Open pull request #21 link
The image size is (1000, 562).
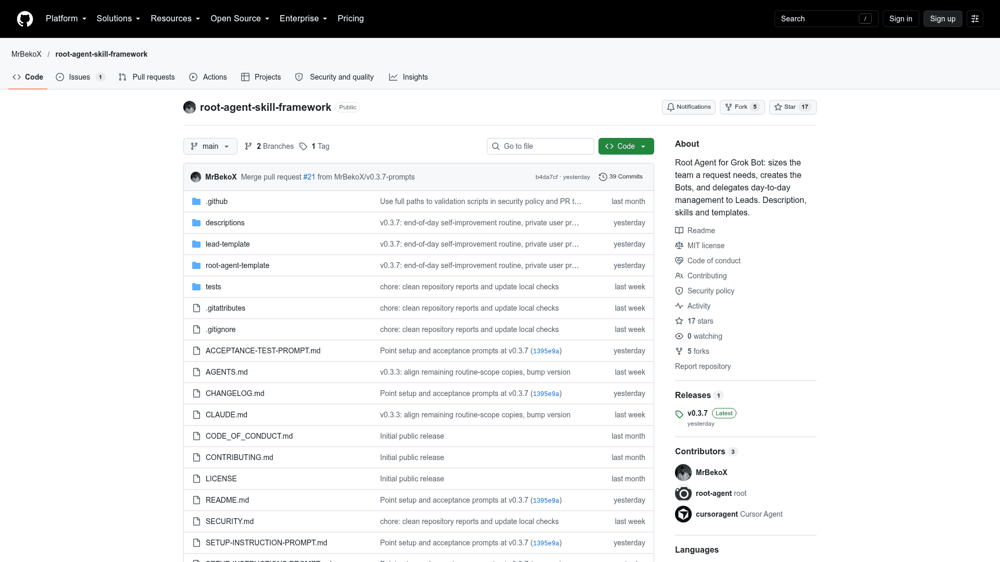(x=309, y=177)
